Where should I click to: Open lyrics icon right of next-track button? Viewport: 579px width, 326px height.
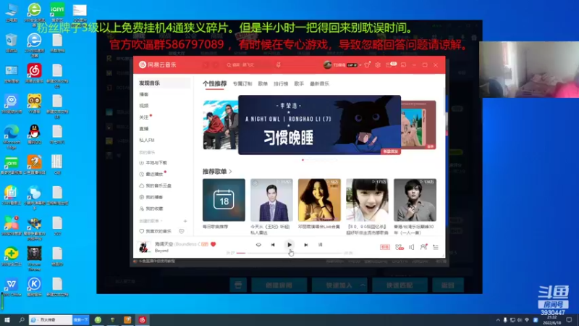pyautogui.click(x=320, y=245)
